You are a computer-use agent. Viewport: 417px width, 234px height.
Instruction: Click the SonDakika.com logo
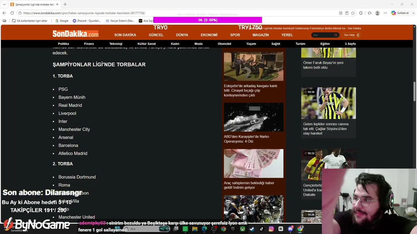point(76,34)
